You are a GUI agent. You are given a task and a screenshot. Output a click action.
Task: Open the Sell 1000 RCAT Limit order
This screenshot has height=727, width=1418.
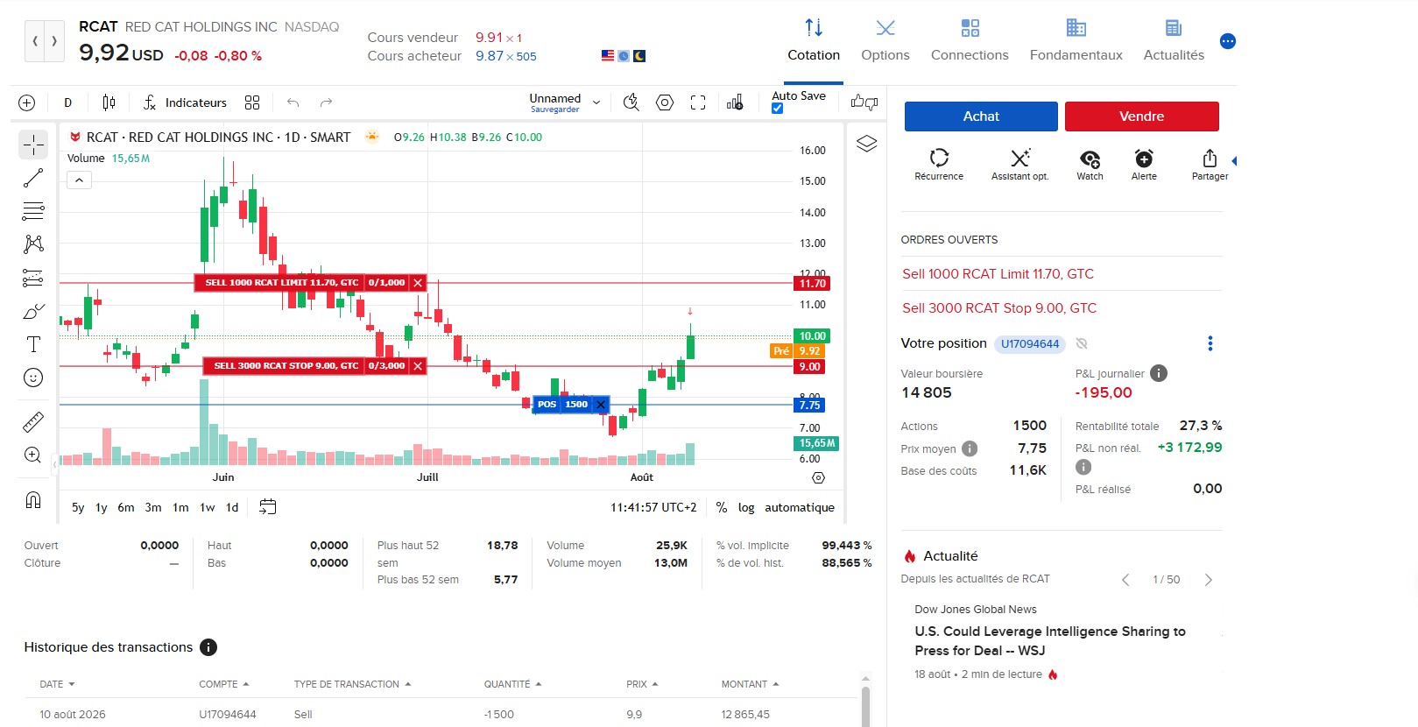998,274
